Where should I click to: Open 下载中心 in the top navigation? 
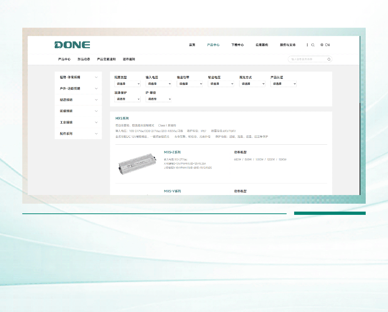[x=237, y=45]
